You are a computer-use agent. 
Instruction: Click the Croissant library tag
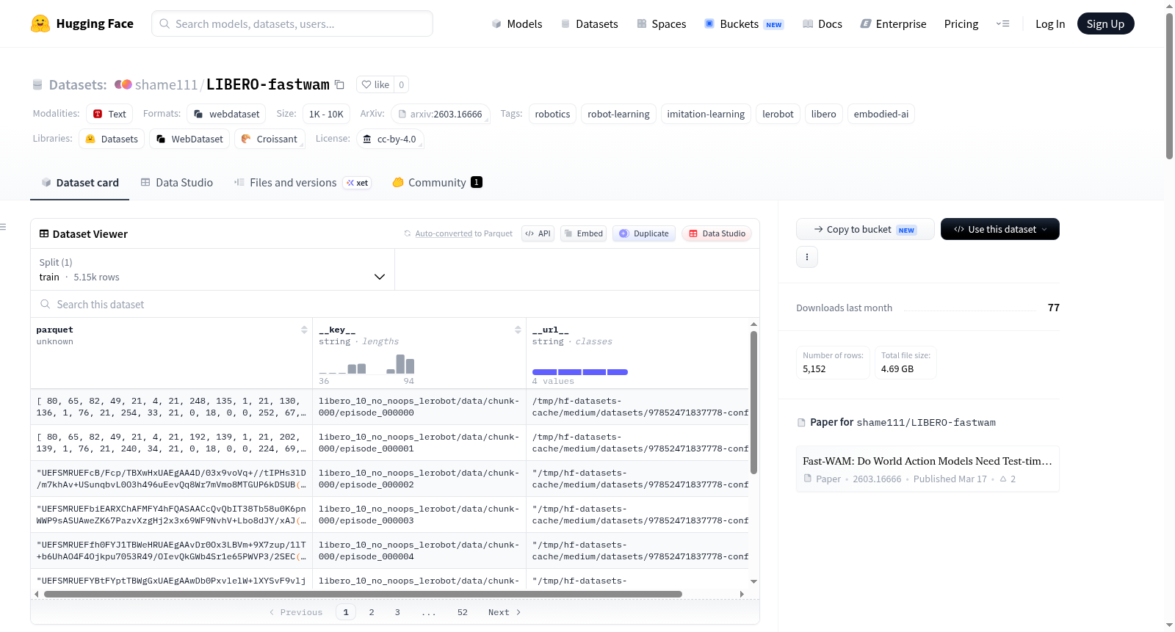(x=270, y=139)
